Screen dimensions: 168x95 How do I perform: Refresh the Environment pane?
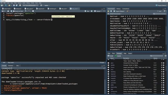165,11
